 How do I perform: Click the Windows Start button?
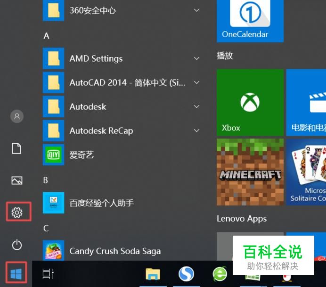16,274
